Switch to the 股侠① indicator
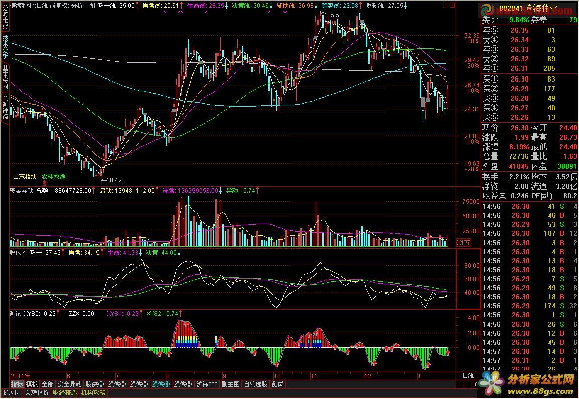579x399 pixels. (95, 384)
